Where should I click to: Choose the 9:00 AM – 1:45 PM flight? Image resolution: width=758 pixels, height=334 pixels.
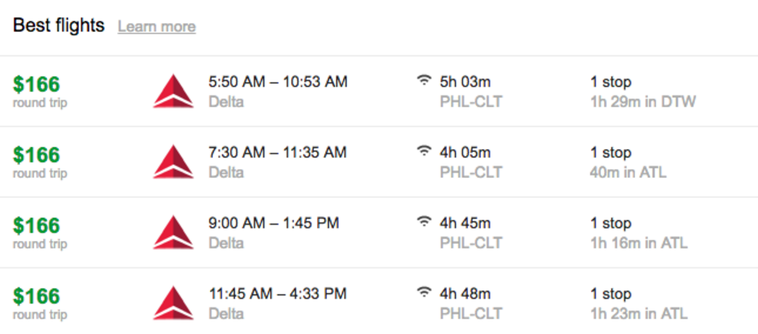pyautogui.click(x=379, y=233)
